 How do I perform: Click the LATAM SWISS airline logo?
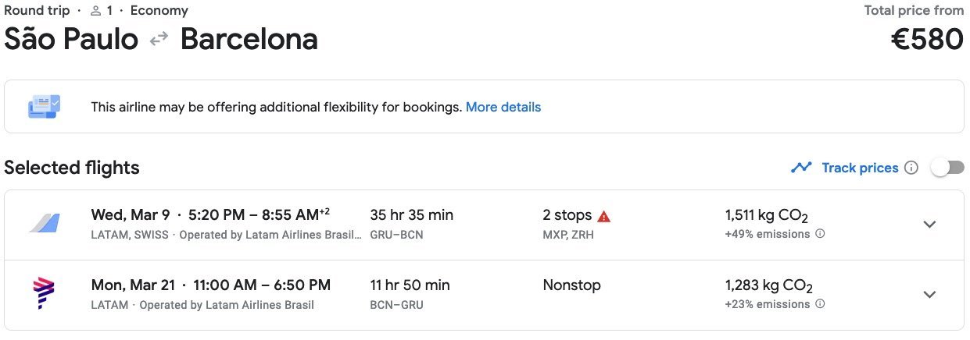point(44,224)
